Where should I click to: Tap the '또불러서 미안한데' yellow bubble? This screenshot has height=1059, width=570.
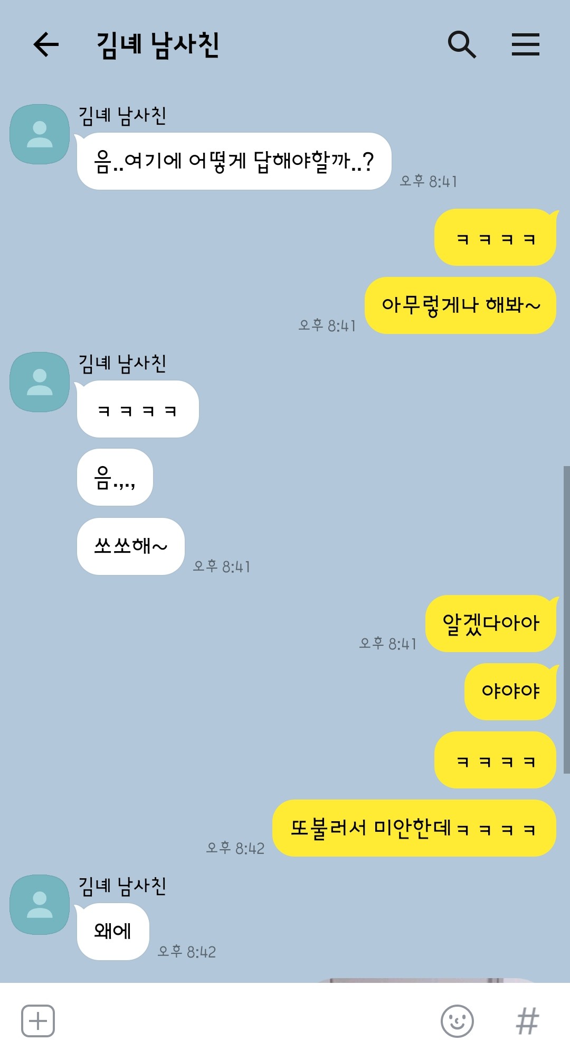click(x=414, y=828)
